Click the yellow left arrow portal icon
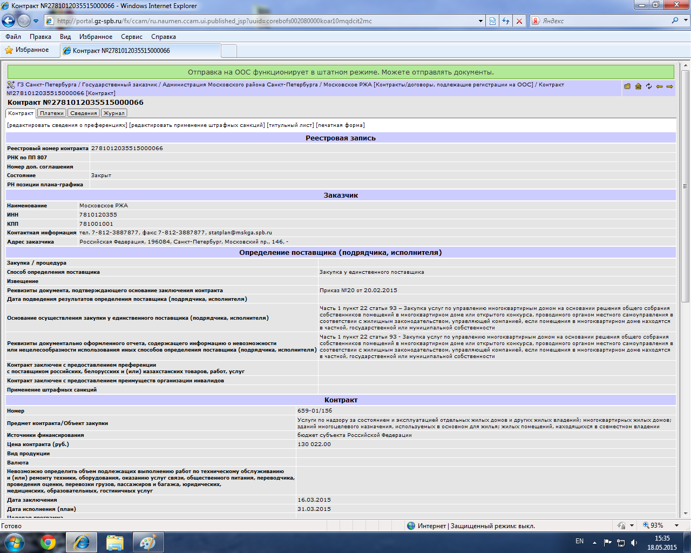This screenshot has width=691, height=553. click(659, 86)
